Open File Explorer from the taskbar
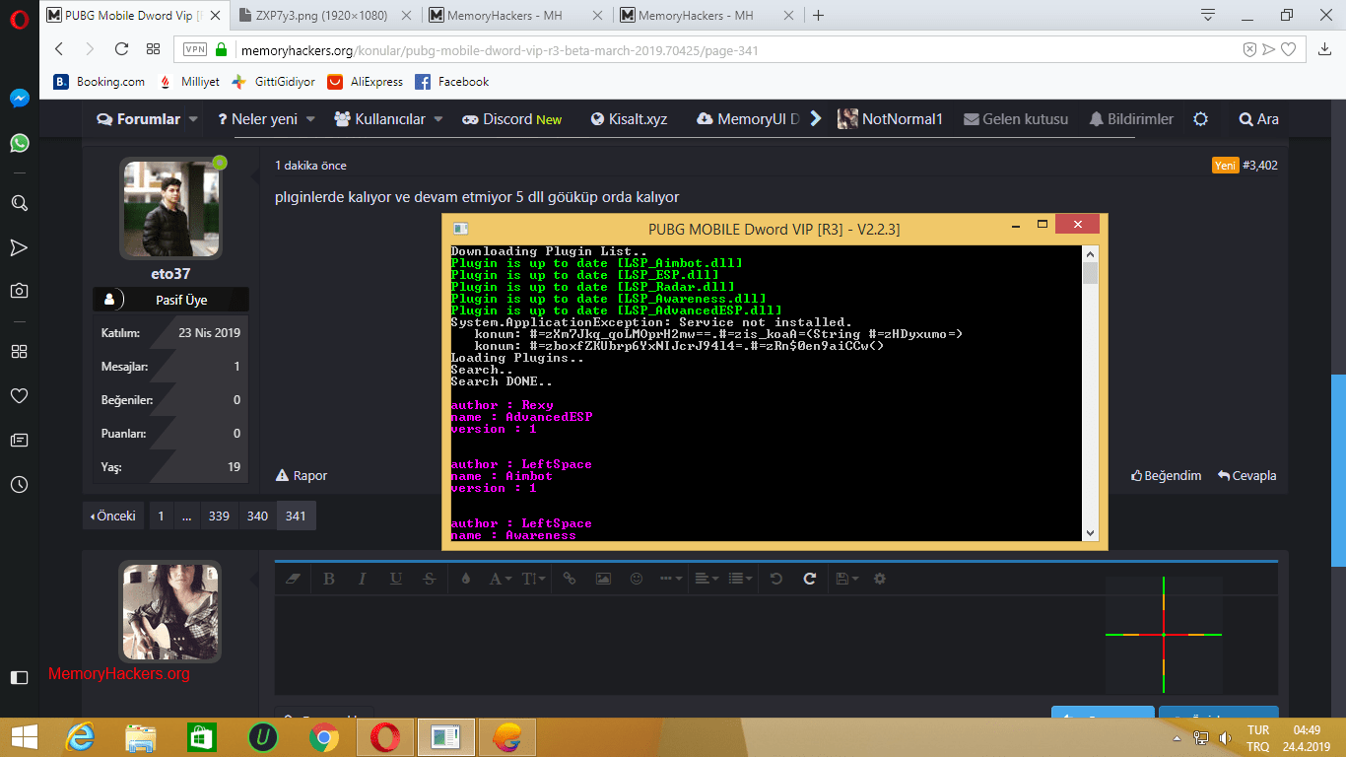The height and width of the screenshot is (757, 1346). [141, 737]
